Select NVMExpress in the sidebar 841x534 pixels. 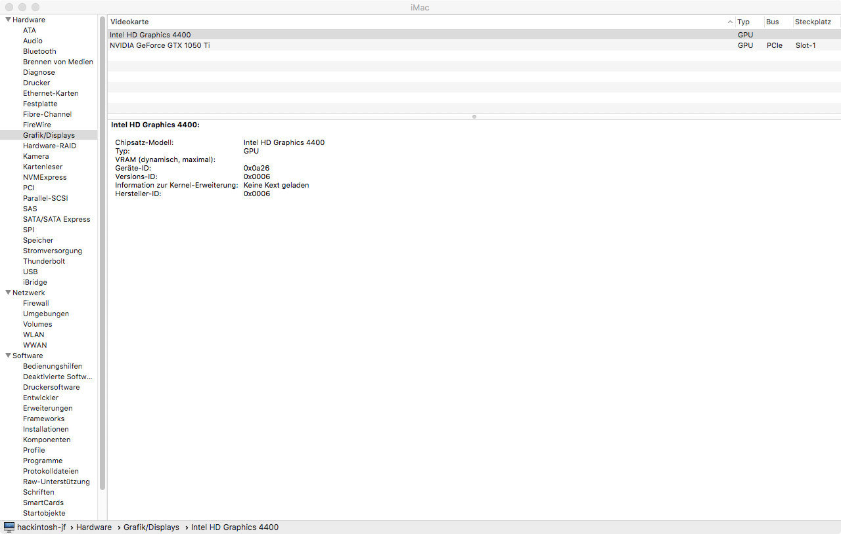coord(45,177)
